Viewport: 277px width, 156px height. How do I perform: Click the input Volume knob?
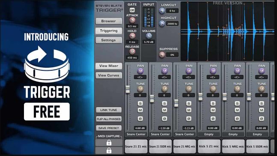(x=149, y=36)
